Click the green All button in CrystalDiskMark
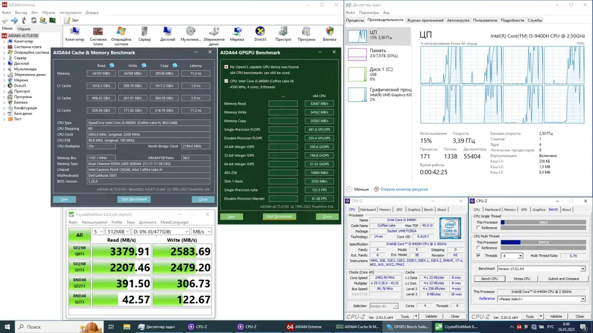This screenshot has width=593, height=333. coord(80,235)
